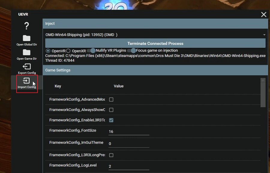
Task: Open the help question mark icon
Action: (26, 26)
